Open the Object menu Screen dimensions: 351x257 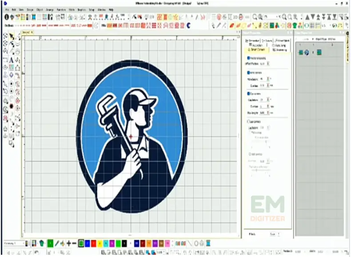click(x=40, y=10)
